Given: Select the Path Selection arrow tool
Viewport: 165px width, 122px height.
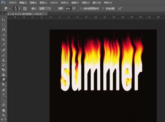Looking at the screenshot, I should click(x=4, y=100).
